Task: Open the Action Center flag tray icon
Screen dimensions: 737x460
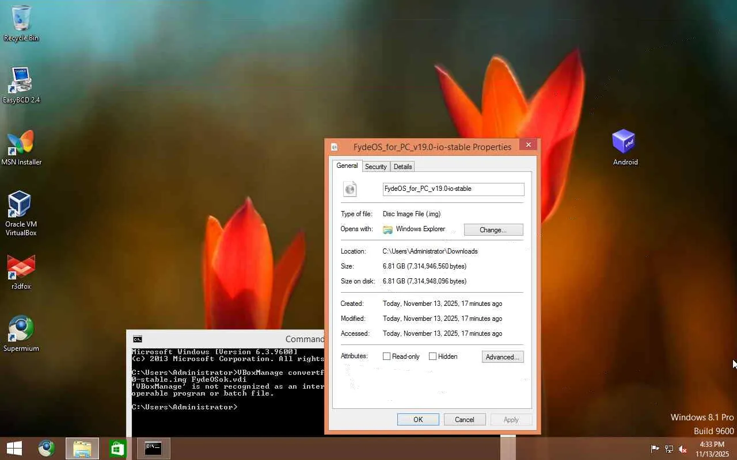Action: click(655, 449)
